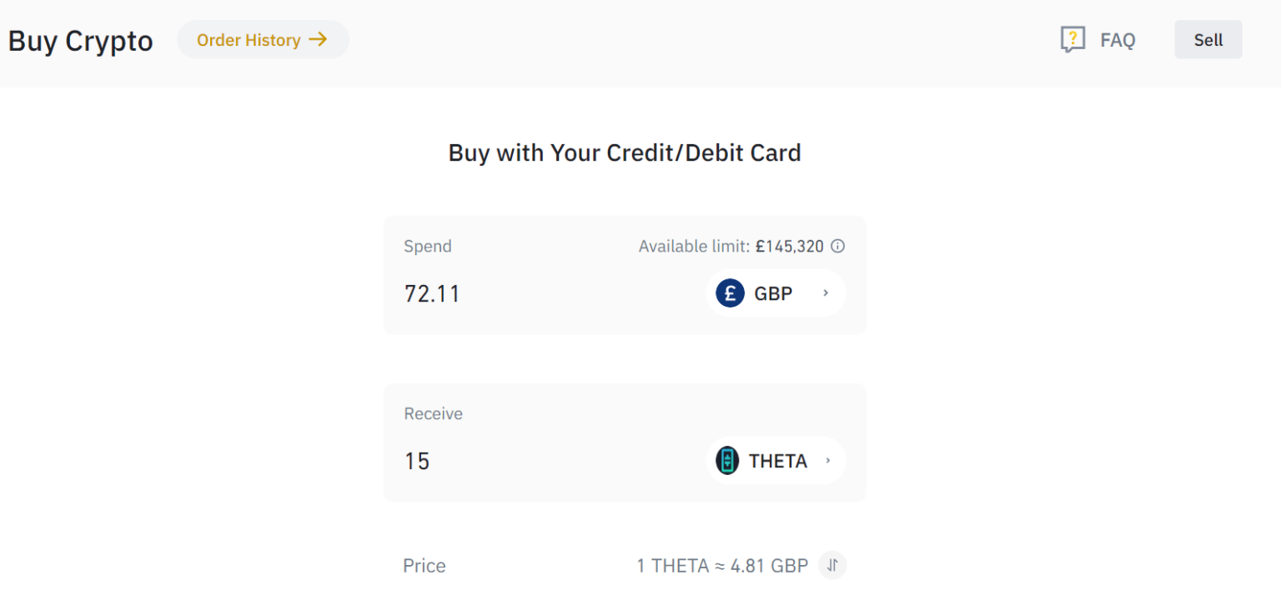Click the THETA coin logo icon
Image resolution: width=1281 pixels, height=590 pixels.
727,460
